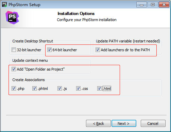Click the Installation Options heading
Viewport: 171px width, 132px height.
[76, 14]
